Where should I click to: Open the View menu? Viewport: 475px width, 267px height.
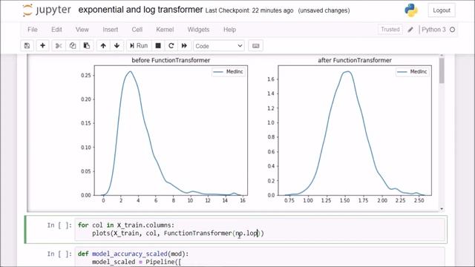(x=82, y=30)
